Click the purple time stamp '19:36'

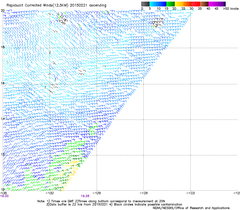(85, 196)
